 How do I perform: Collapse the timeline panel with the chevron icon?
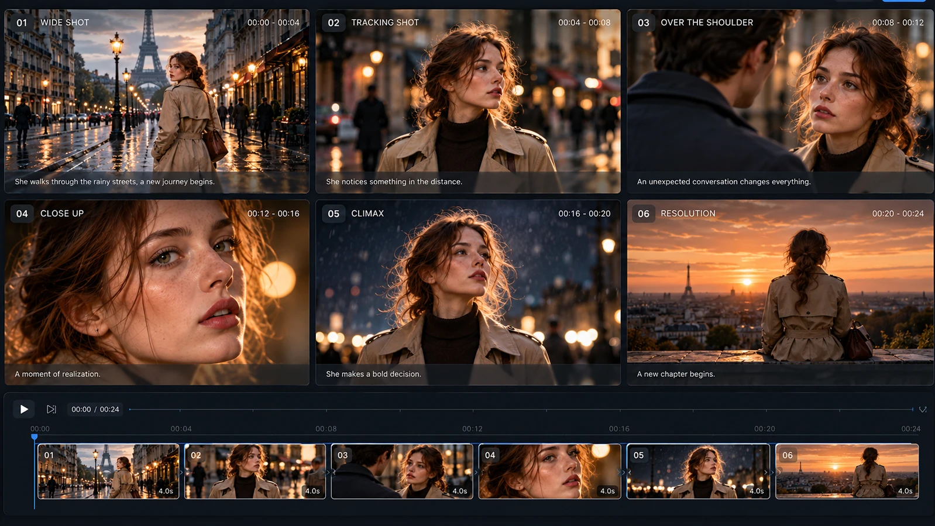coord(923,410)
